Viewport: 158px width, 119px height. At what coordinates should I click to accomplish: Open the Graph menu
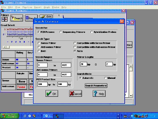click(47, 7)
